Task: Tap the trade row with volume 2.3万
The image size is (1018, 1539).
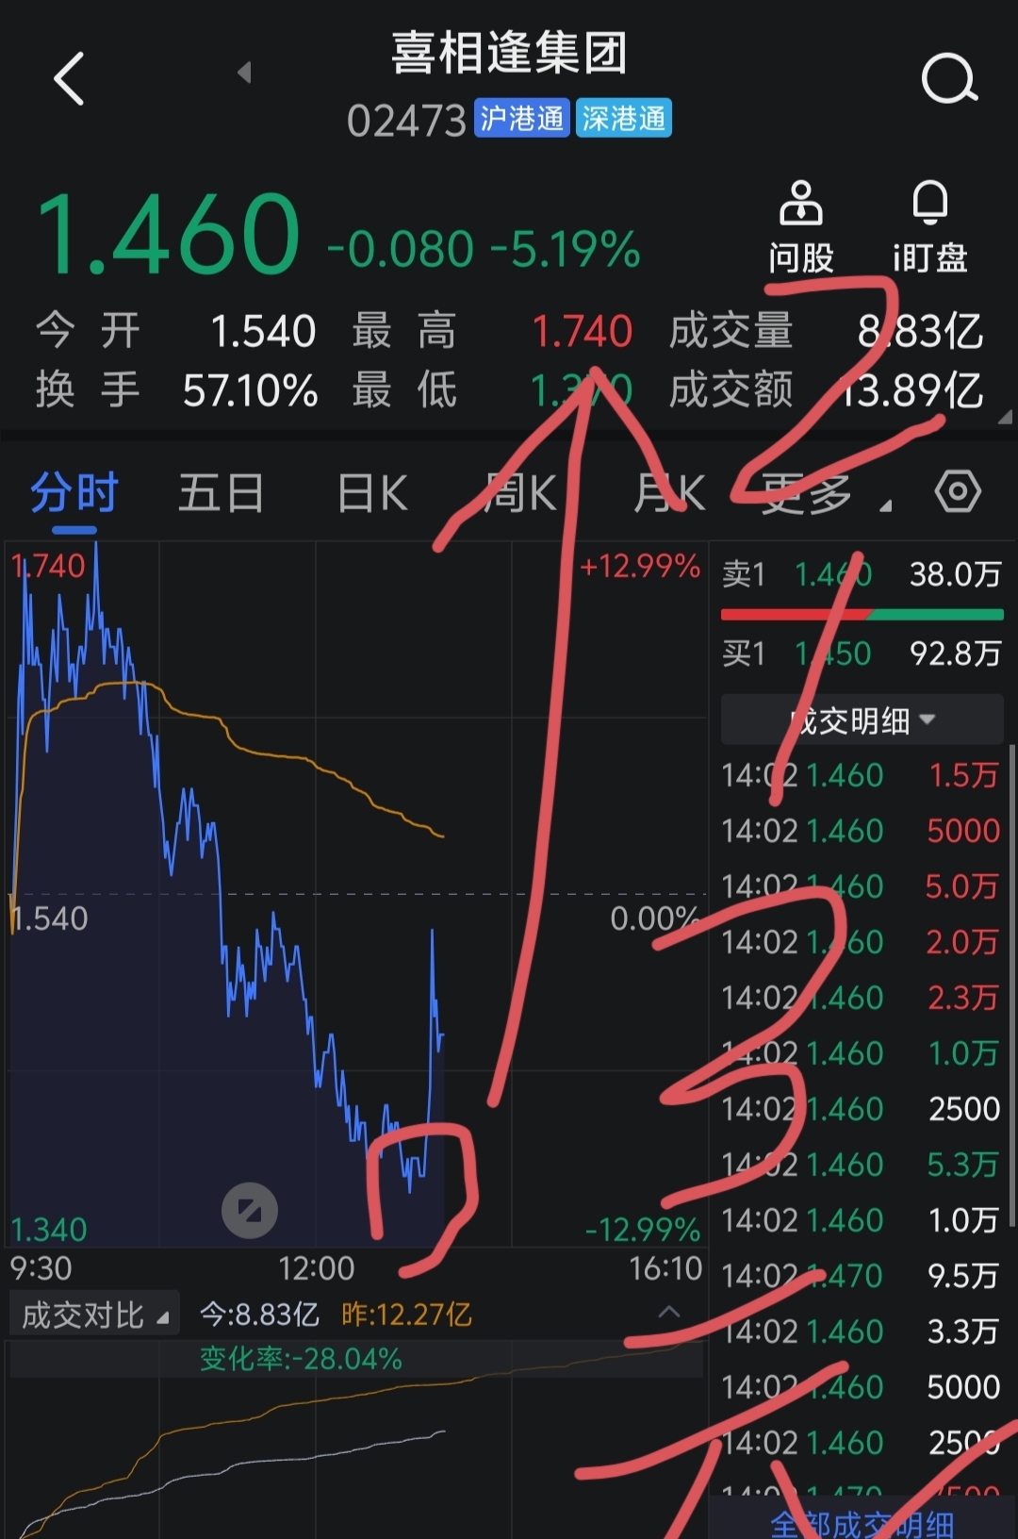Action: click(860, 998)
